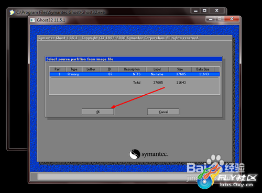
Task: Close the Ghost32 11.5.1 window
Action: pyautogui.click(x=232, y=19)
